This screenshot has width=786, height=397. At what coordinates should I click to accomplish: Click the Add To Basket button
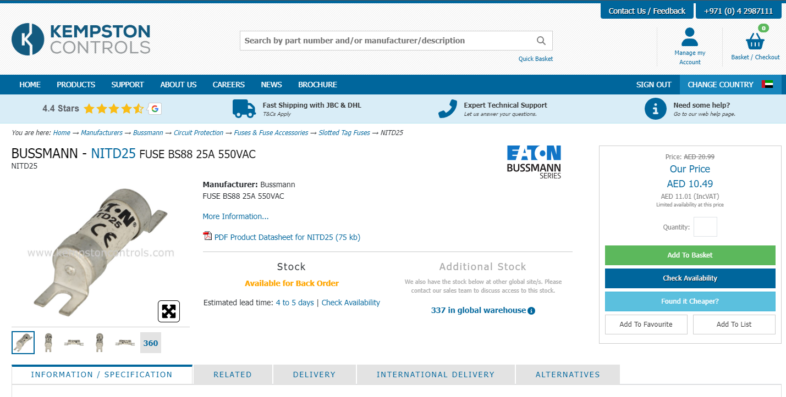(690, 255)
